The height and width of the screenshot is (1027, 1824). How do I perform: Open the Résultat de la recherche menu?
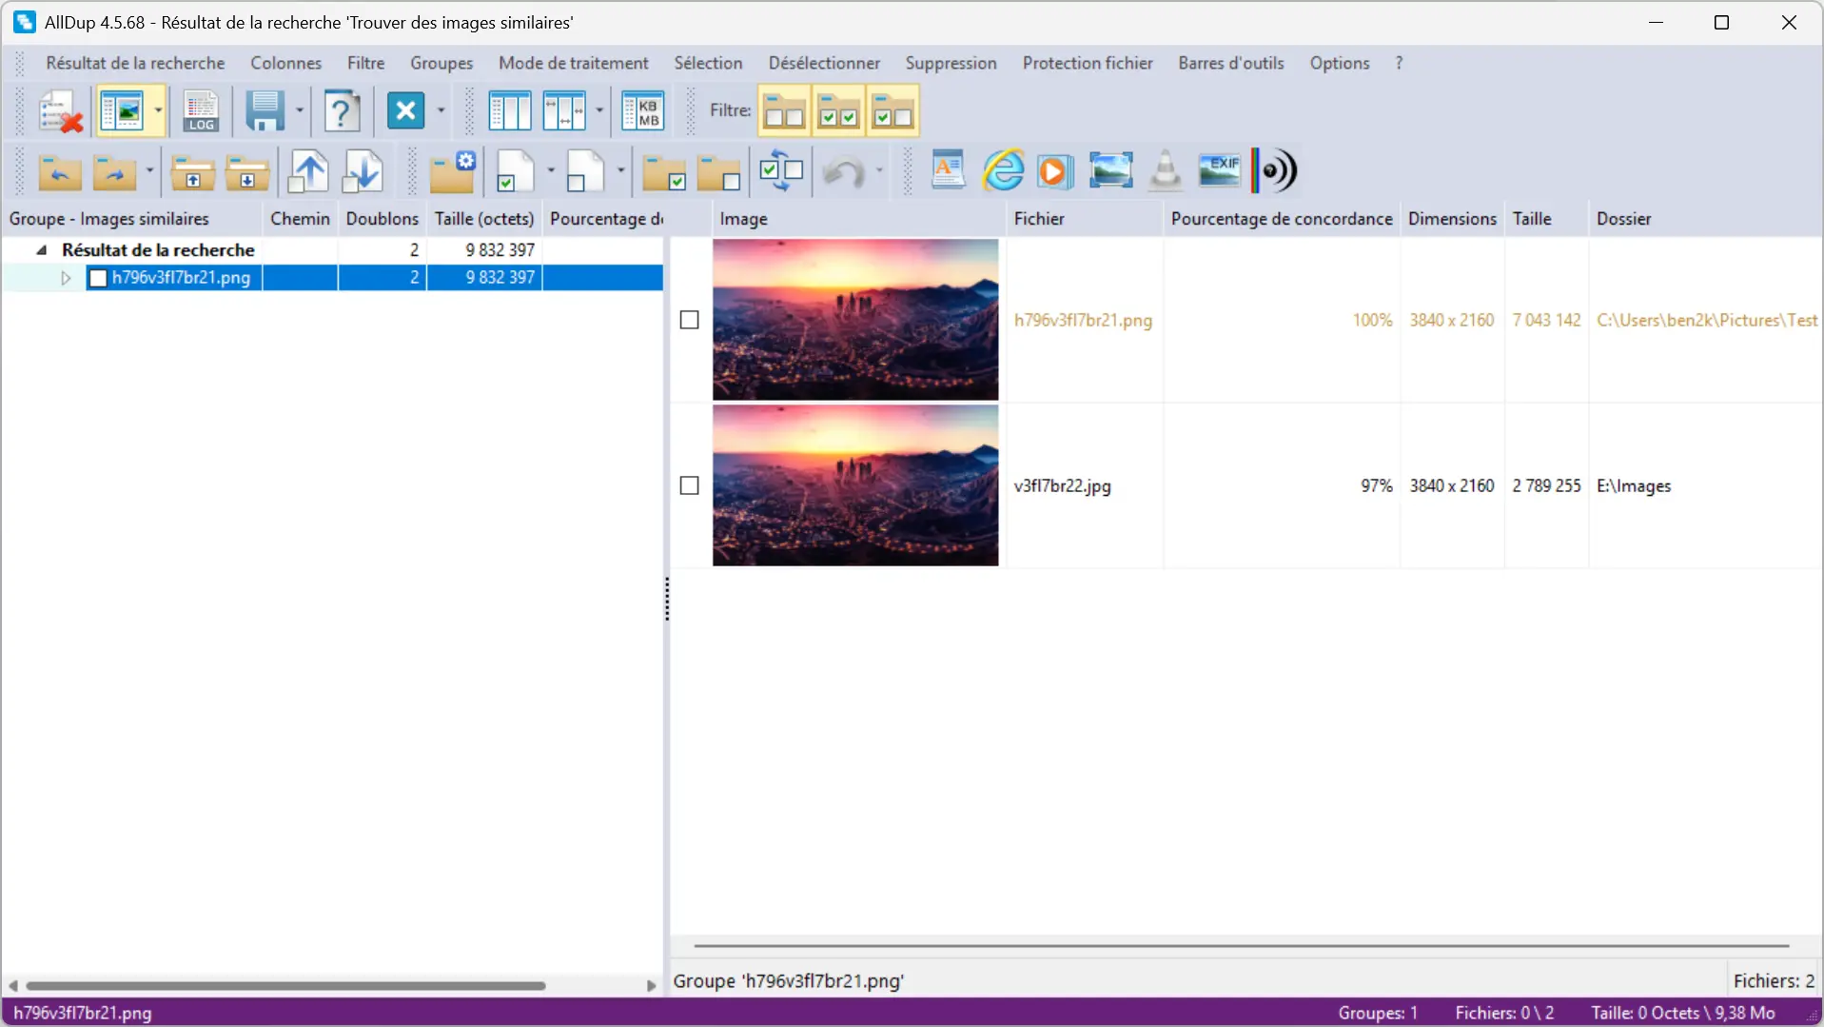point(135,63)
